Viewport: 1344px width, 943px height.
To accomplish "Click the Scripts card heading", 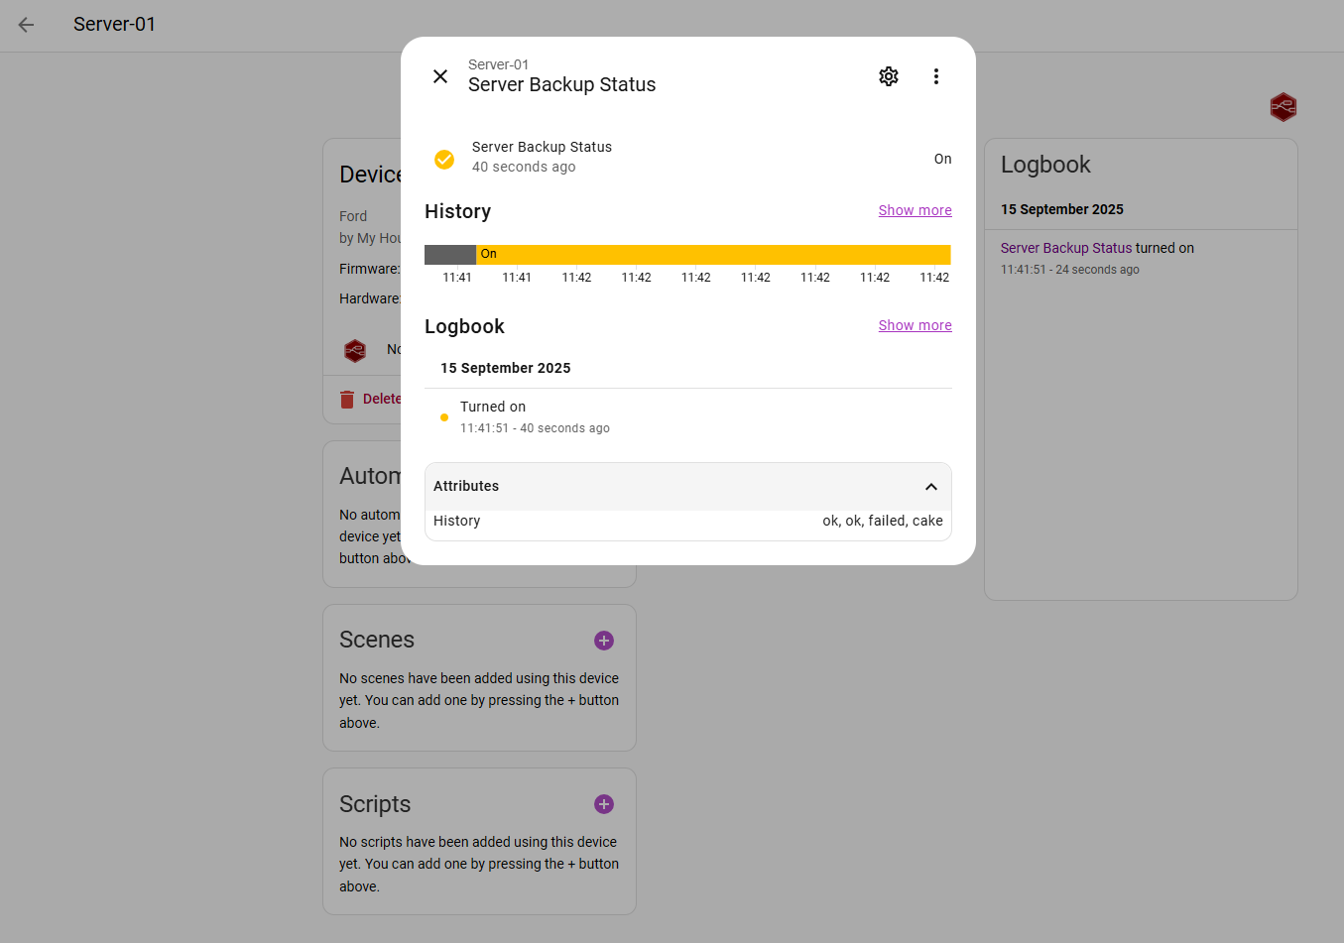I will click(375, 804).
